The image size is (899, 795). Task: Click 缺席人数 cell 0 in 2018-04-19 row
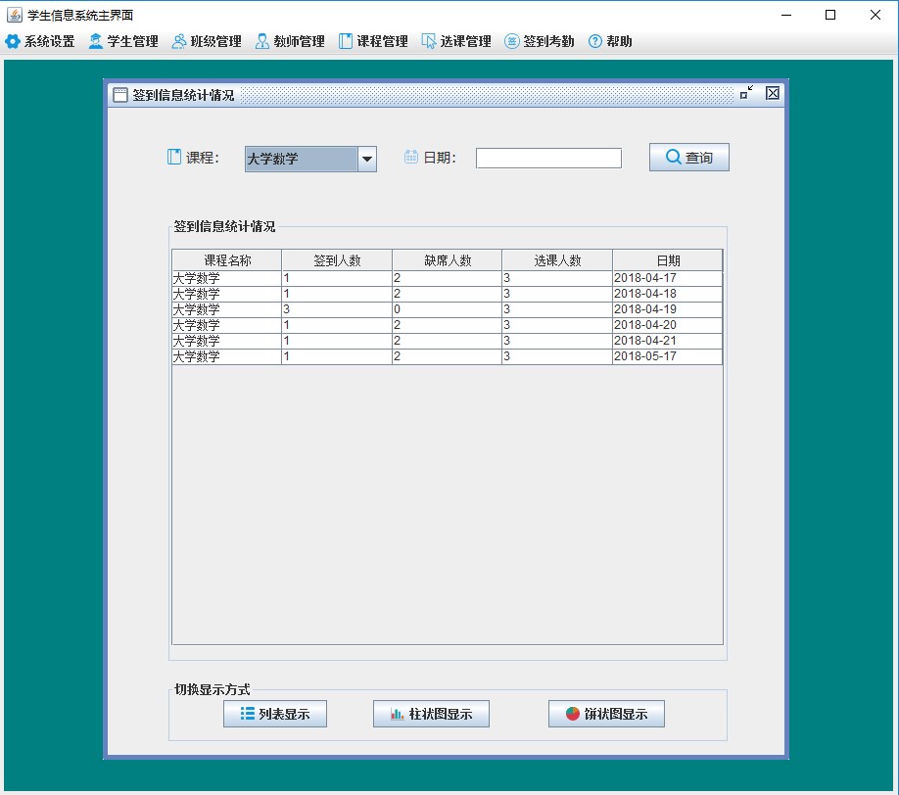(x=448, y=309)
